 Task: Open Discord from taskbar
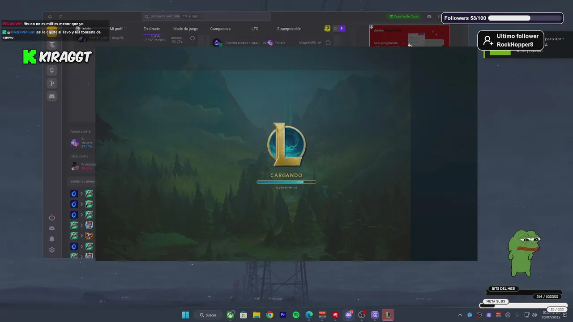[349, 315]
